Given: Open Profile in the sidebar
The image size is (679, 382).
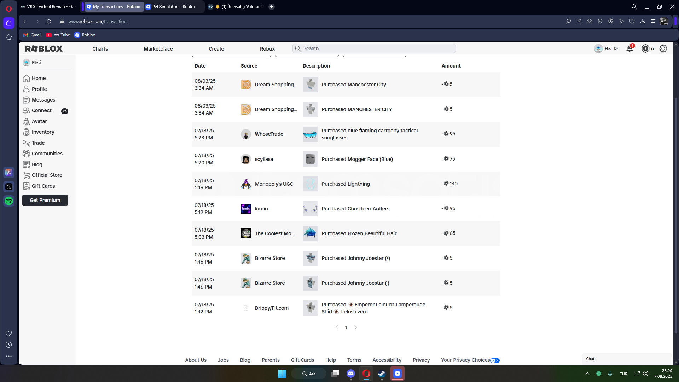Looking at the screenshot, I should (x=35, y=89).
